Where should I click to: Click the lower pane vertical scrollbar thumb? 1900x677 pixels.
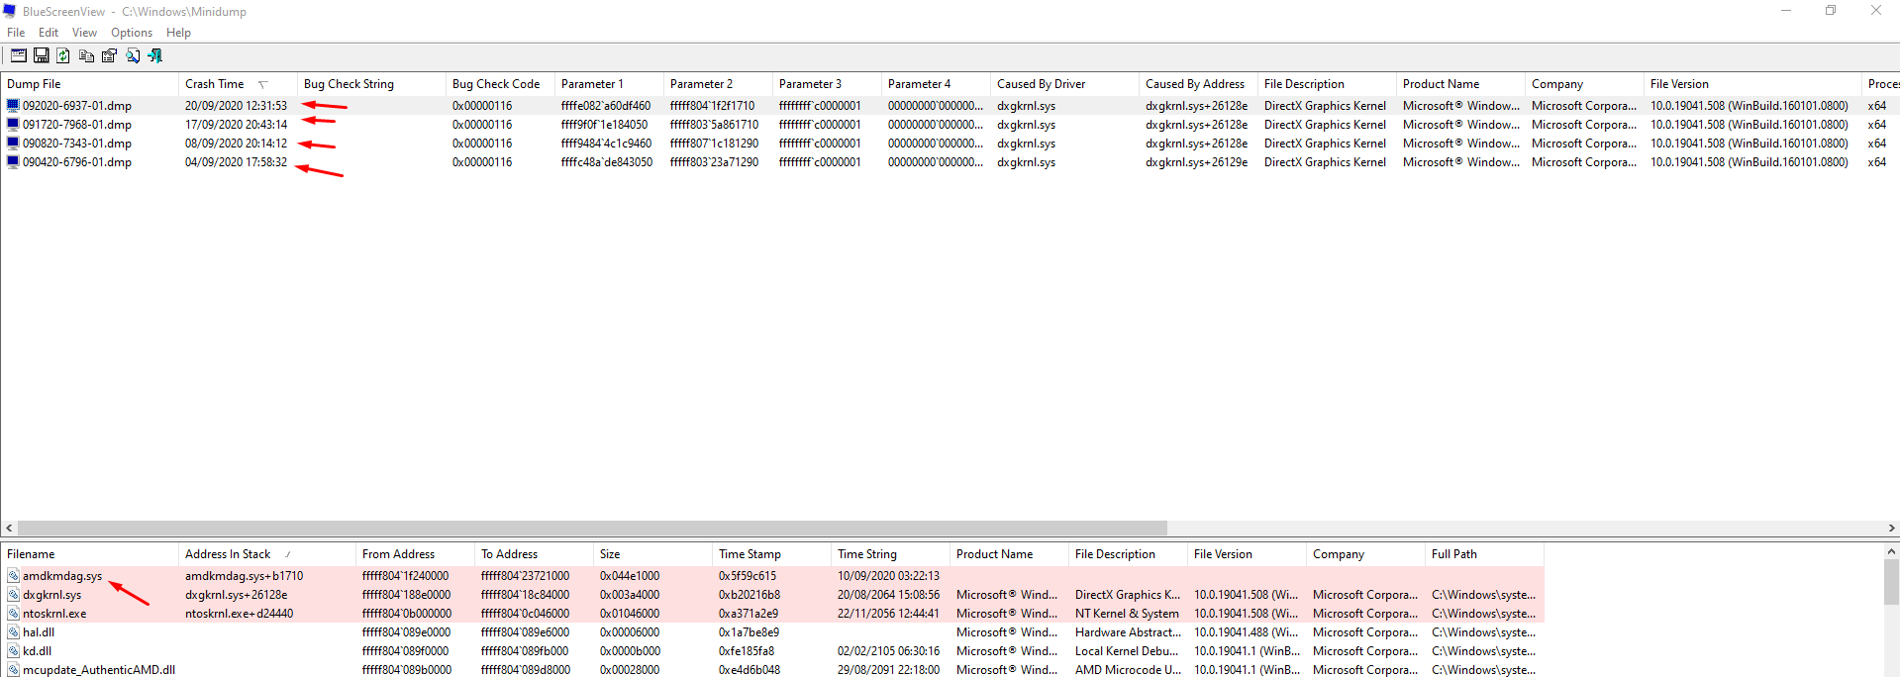(1891, 582)
